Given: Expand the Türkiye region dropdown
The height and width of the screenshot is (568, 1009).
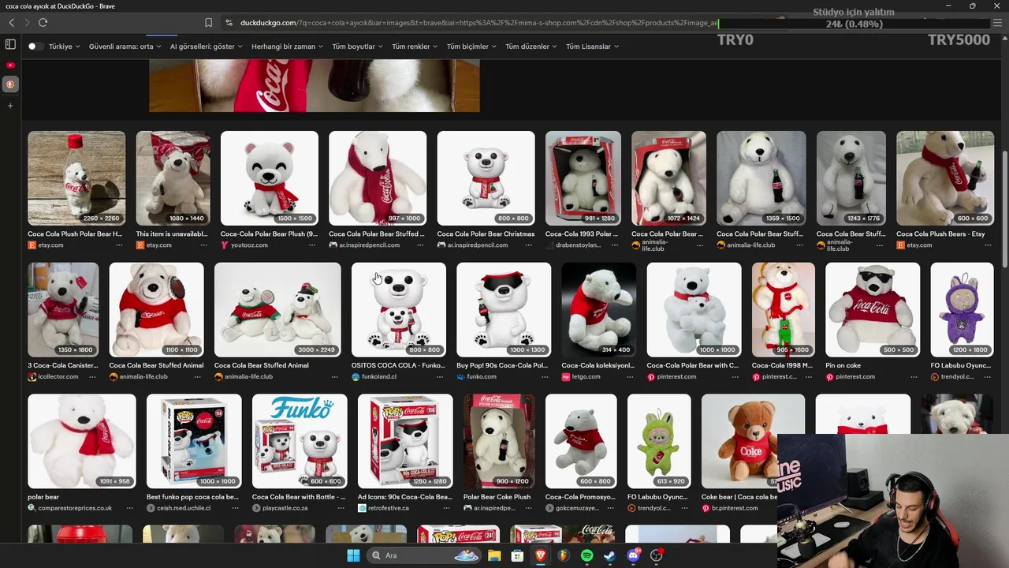Looking at the screenshot, I should (65, 47).
